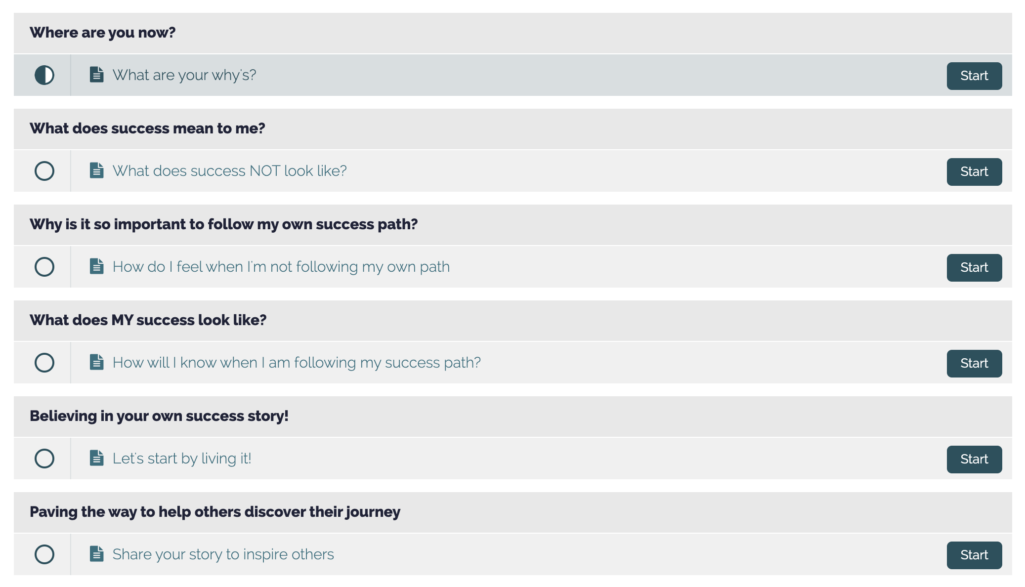Start "How do I feel when I'm not following" lesson
Image resolution: width=1025 pixels, height=587 pixels.
[x=974, y=268]
